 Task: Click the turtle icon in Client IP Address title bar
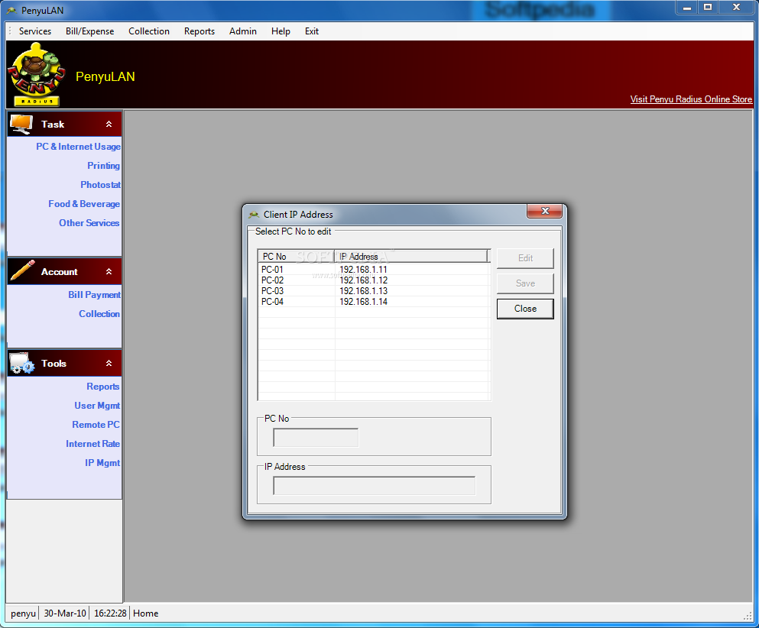click(254, 215)
